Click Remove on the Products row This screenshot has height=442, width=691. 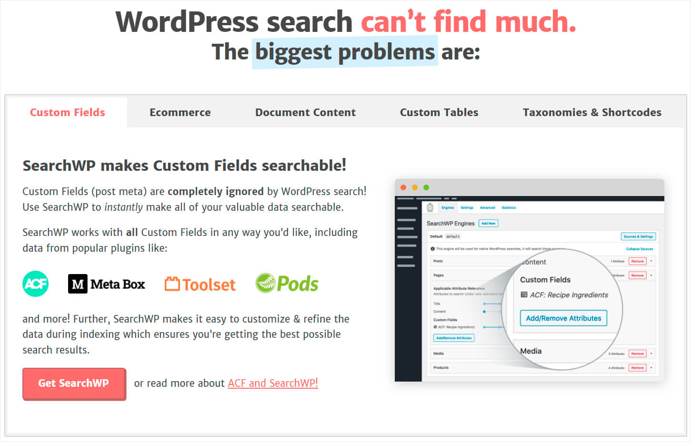637,368
